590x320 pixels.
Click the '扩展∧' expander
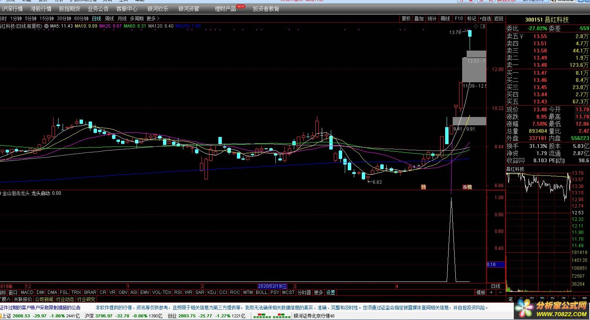[x=5, y=299]
